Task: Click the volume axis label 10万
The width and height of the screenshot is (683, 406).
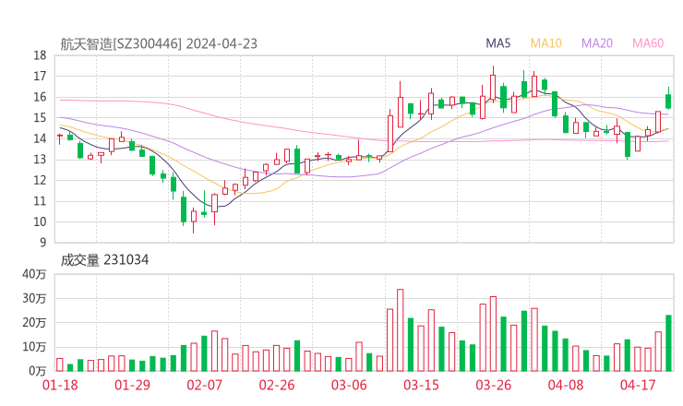Action: (34, 347)
